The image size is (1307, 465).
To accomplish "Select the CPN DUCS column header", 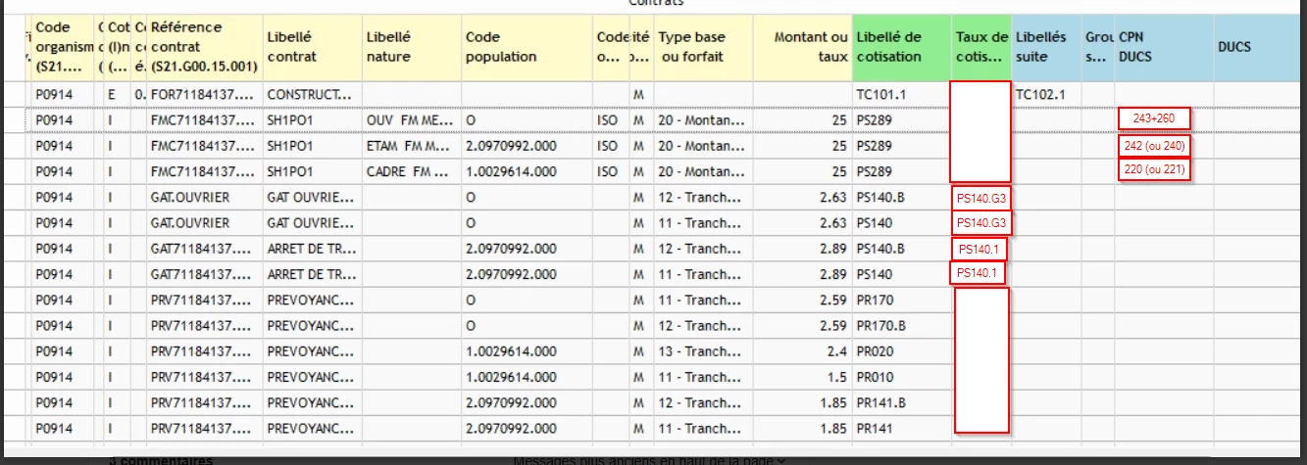I will click(1164, 48).
